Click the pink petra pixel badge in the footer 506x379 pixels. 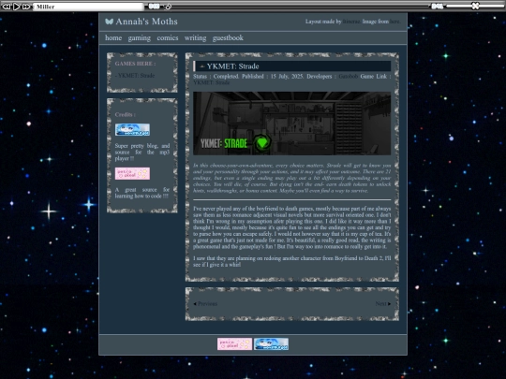pos(234,343)
